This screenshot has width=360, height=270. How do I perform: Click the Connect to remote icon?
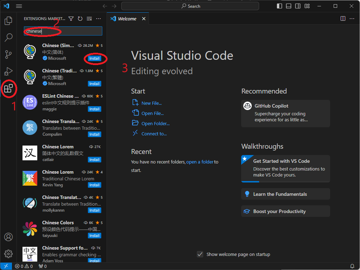point(135,133)
